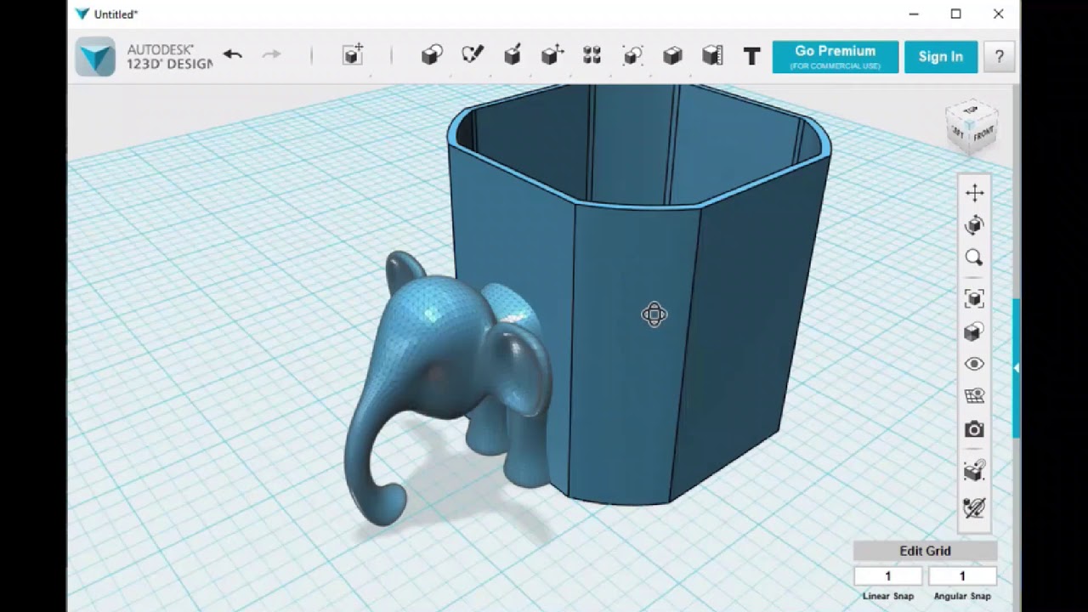Fit the model to view
This screenshot has height=612, width=1088.
tap(974, 298)
